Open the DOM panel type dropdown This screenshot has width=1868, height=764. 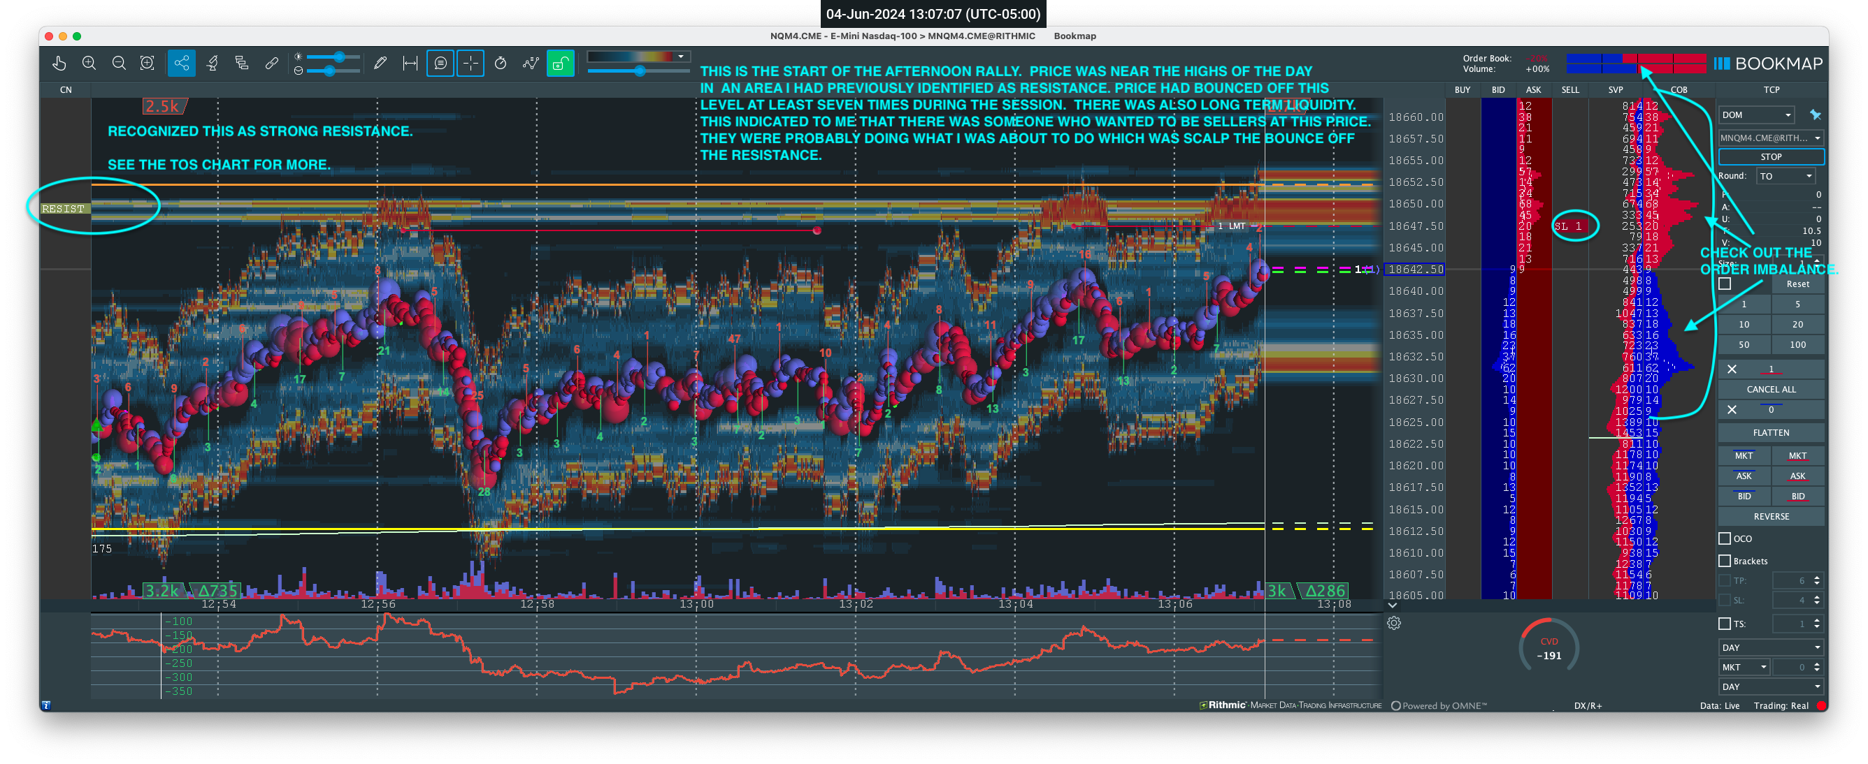click(x=1755, y=115)
